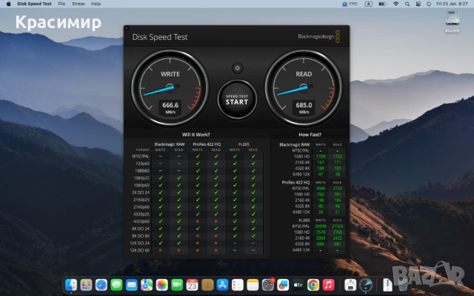474x296 pixels.
Task: Click the Disk Speed Test Dock icon
Action: [x=365, y=285]
